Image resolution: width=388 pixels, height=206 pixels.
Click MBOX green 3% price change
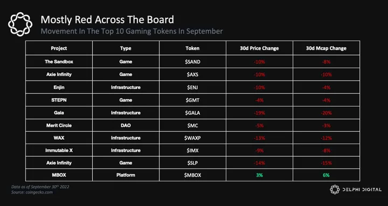259,175
